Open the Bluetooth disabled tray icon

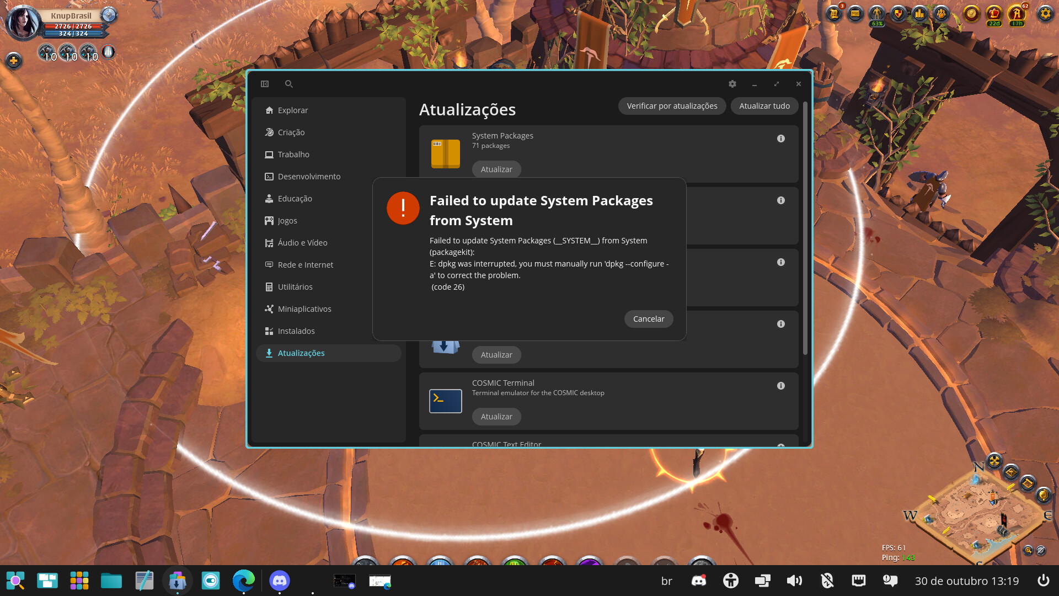click(x=827, y=581)
